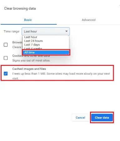Open the Time range dropdown box

click(x=46, y=32)
